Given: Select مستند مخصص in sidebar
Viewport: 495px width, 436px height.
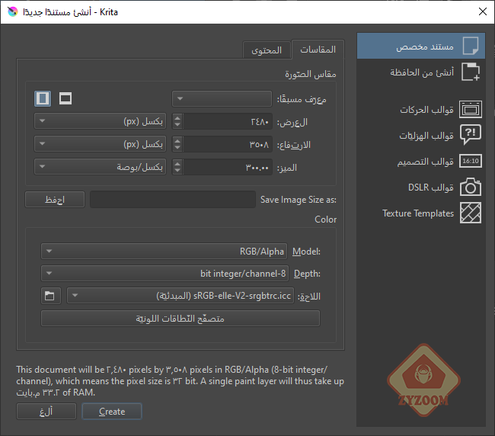Looking at the screenshot, I should click(x=421, y=46).
